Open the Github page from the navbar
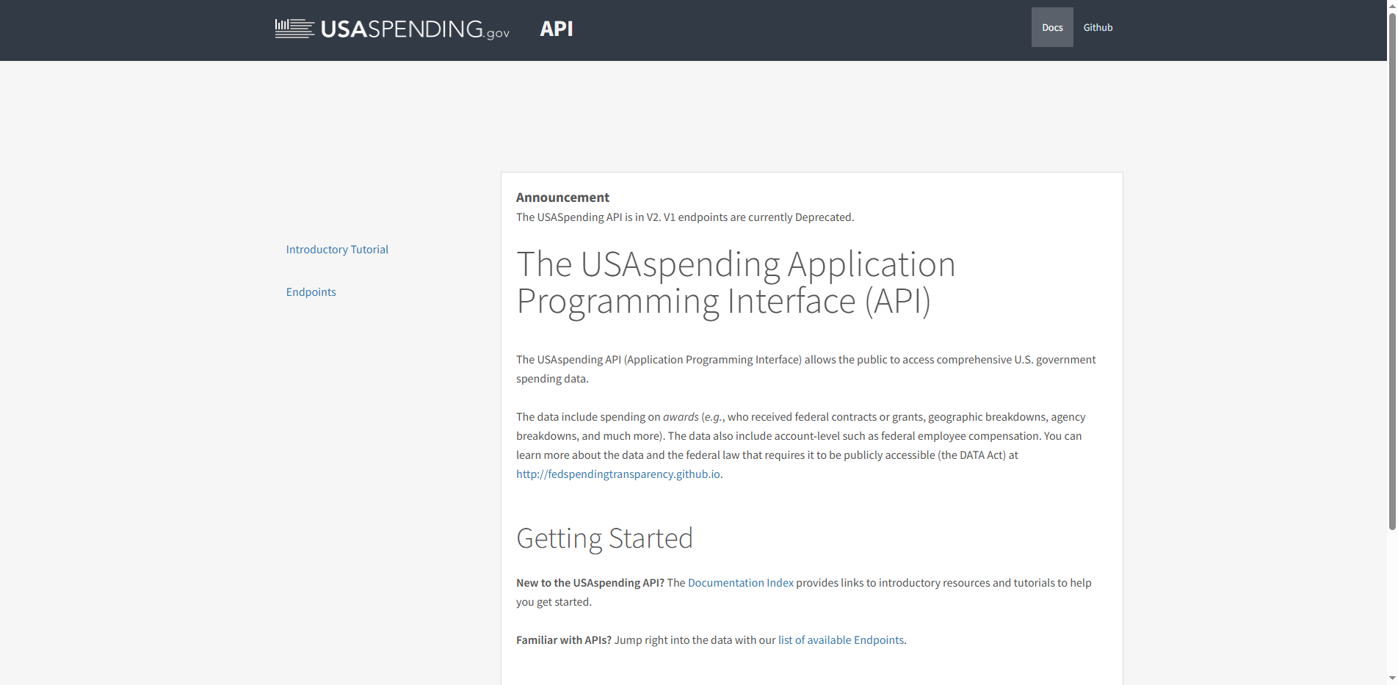The height and width of the screenshot is (685, 1398). coord(1098,27)
